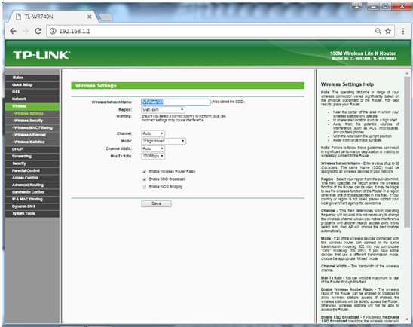
Task: Close the TL-WR740N tab
Action: (89, 17)
